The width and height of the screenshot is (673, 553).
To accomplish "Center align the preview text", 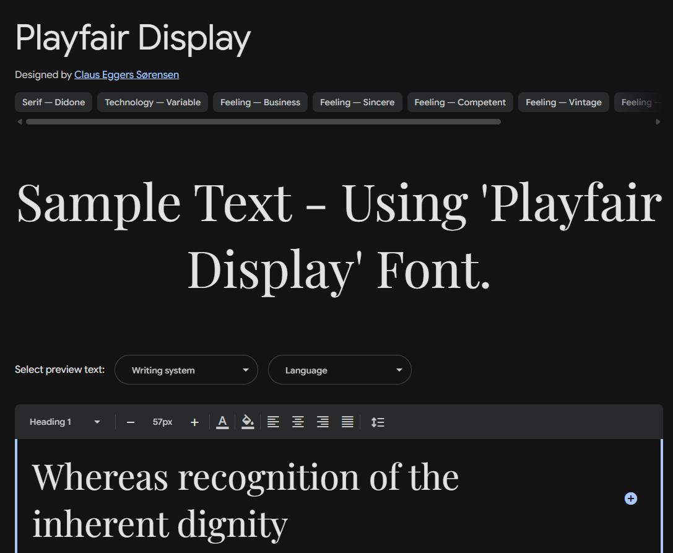I will pos(298,422).
